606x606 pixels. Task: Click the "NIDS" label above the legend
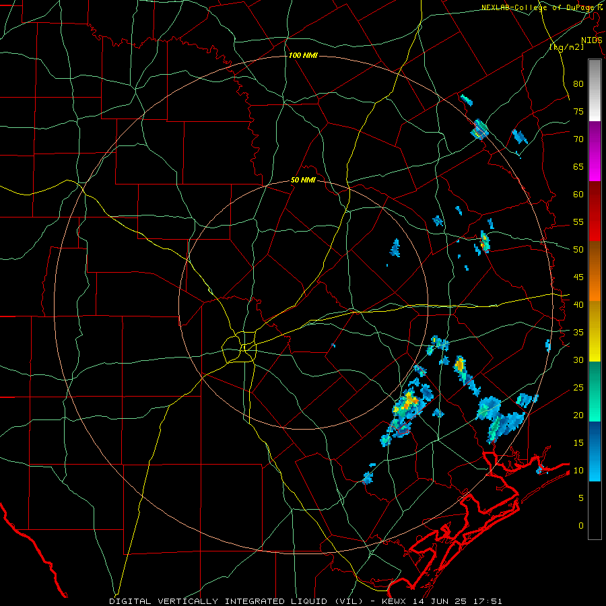pos(592,40)
